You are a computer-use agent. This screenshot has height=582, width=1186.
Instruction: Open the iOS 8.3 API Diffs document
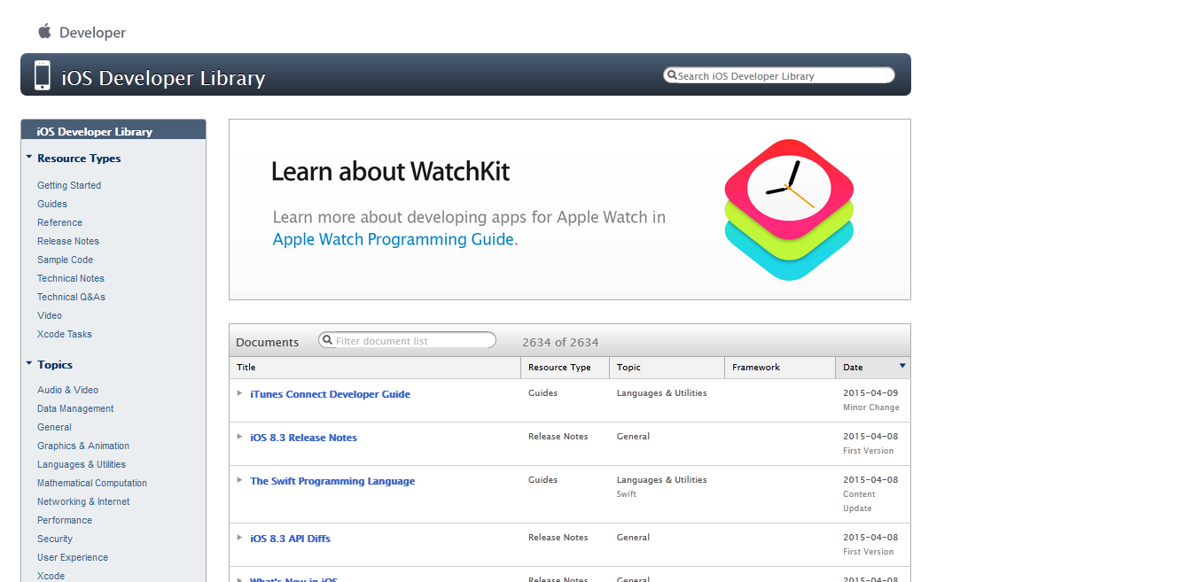pos(290,539)
